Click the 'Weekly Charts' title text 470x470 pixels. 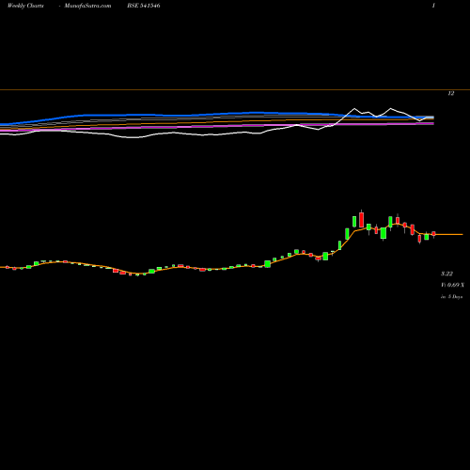click(x=25, y=6)
